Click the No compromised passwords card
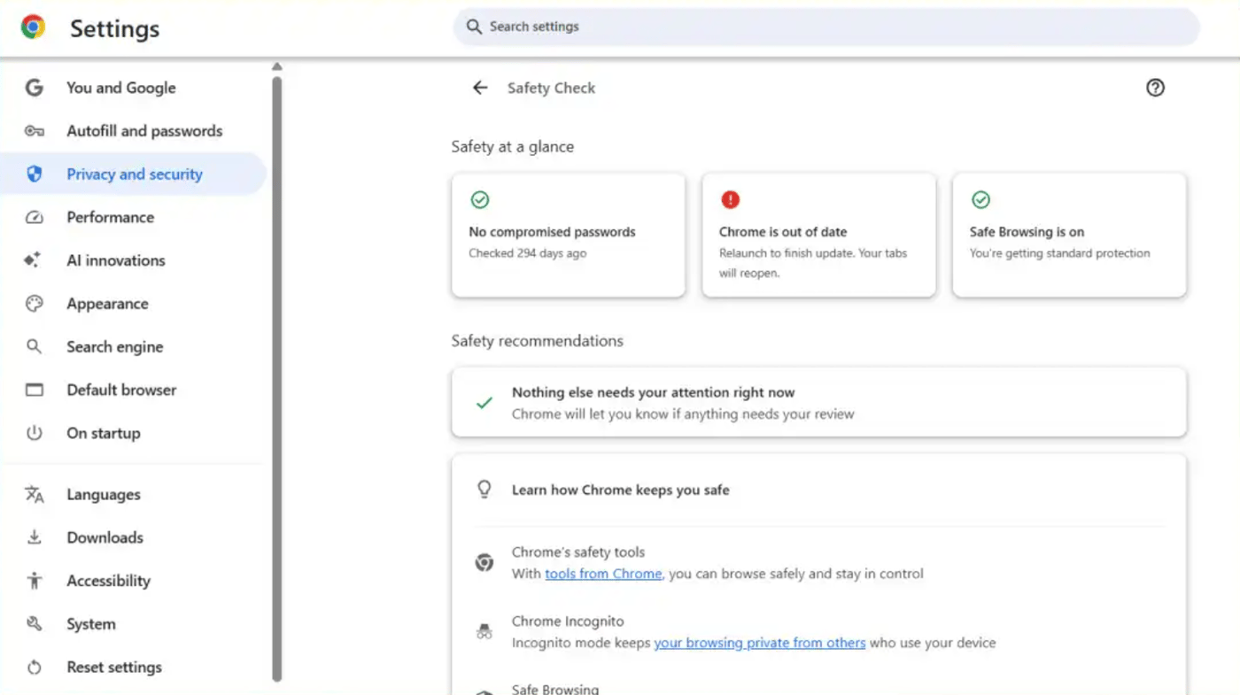This screenshot has height=695, width=1240. pos(568,235)
